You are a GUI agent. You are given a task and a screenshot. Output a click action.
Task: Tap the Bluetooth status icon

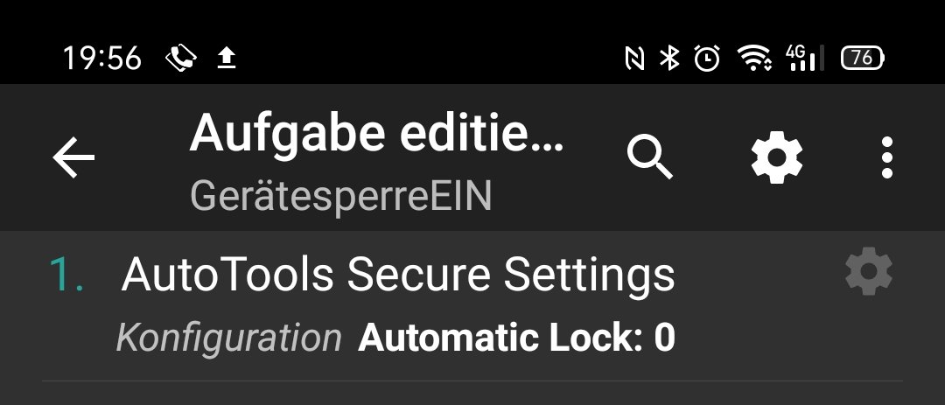tap(669, 59)
